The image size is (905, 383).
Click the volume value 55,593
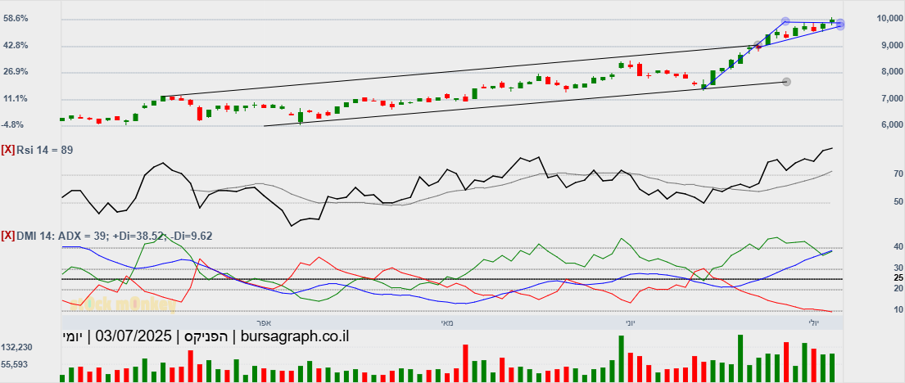coord(16,364)
